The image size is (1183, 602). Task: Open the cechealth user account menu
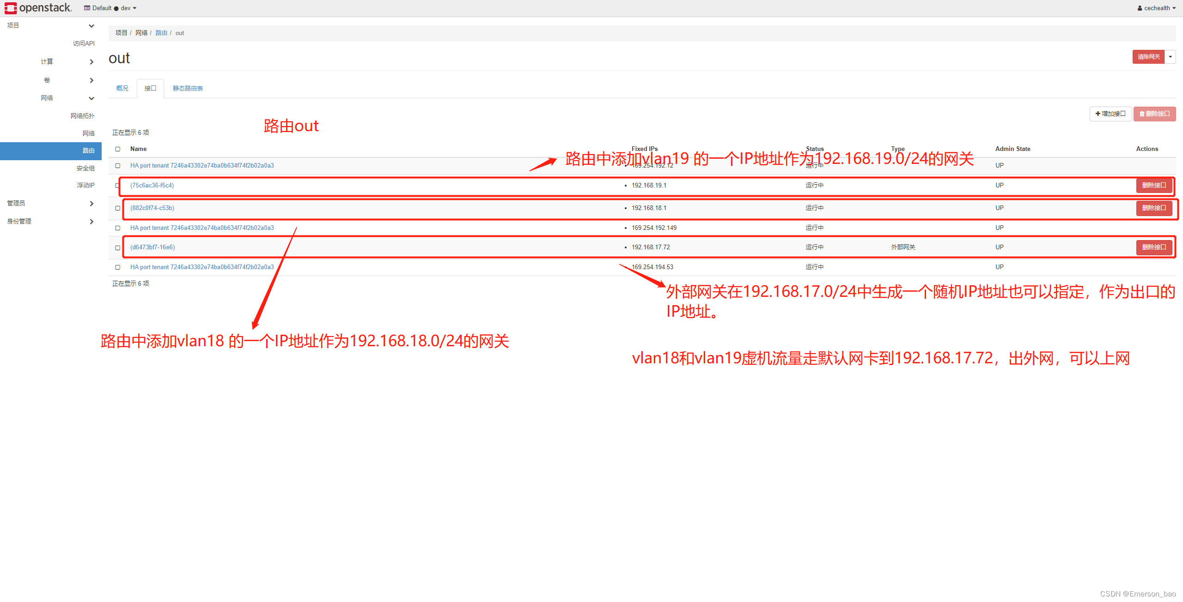(1156, 8)
